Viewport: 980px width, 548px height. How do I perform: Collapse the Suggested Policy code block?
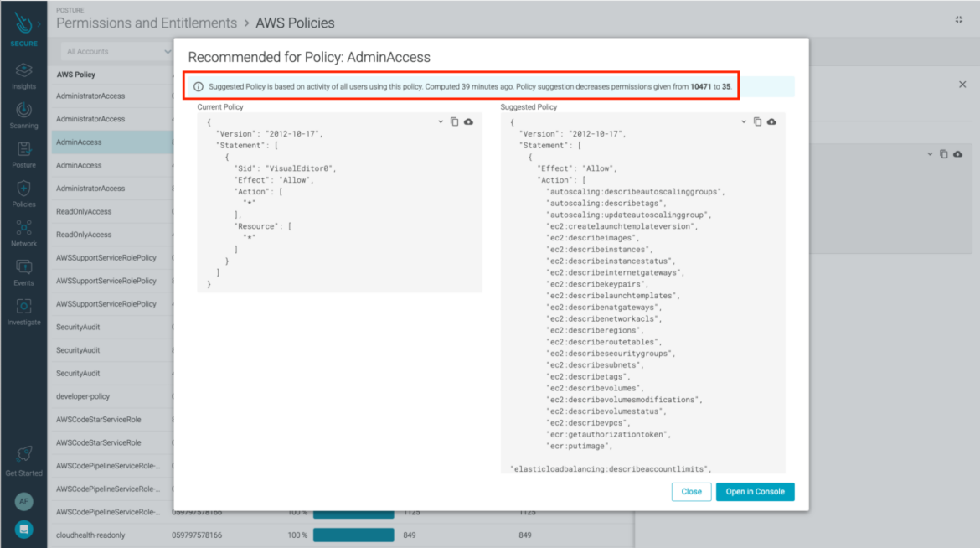point(744,122)
